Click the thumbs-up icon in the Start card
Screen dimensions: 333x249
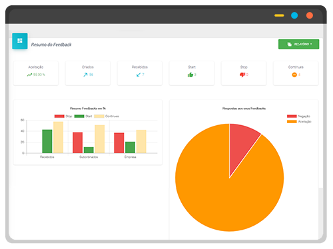pyautogui.click(x=190, y=75)
